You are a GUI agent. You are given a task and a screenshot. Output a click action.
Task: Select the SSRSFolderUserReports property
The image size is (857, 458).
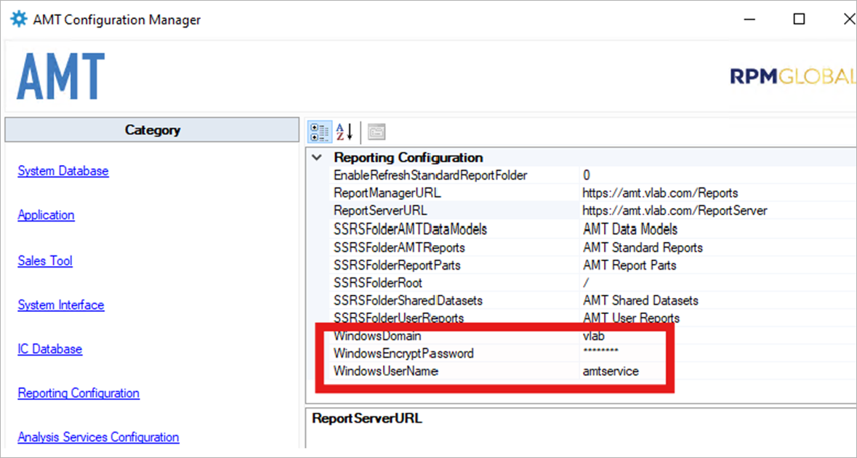(x=398, y=318)
